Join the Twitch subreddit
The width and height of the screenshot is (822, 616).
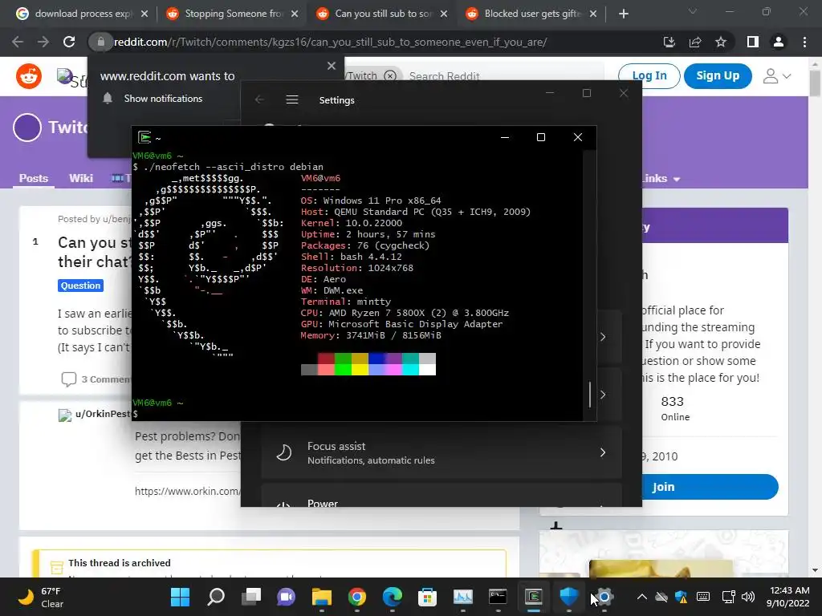710,487
